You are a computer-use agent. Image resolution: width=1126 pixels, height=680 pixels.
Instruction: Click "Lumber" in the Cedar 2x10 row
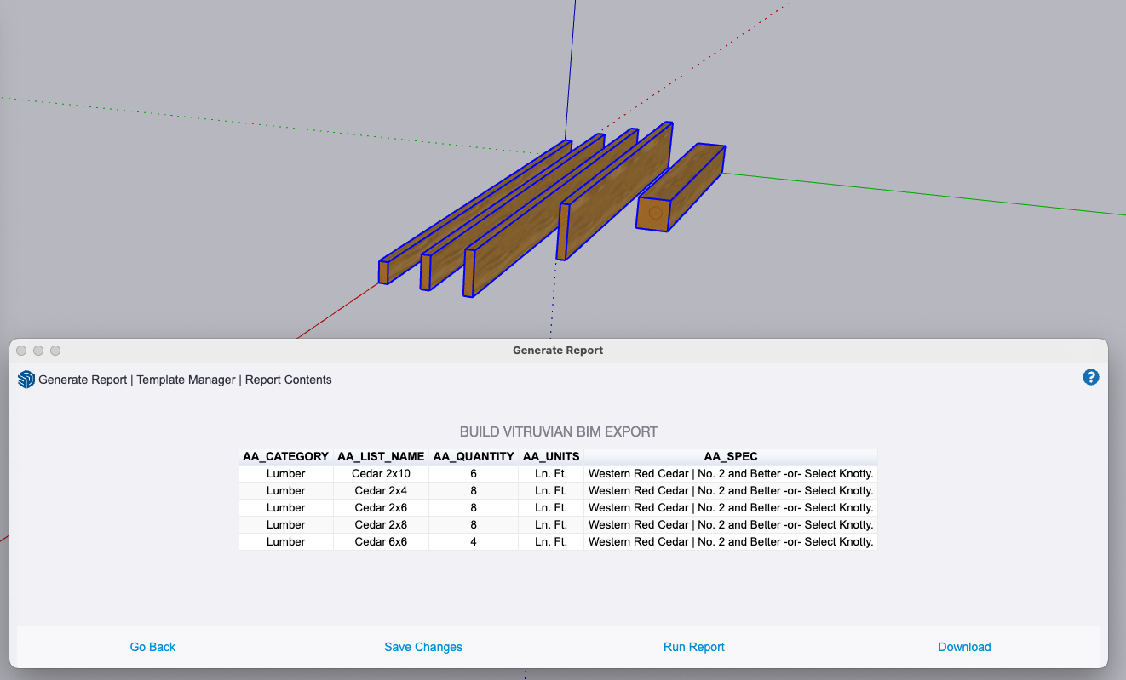[x=286, y=473]
